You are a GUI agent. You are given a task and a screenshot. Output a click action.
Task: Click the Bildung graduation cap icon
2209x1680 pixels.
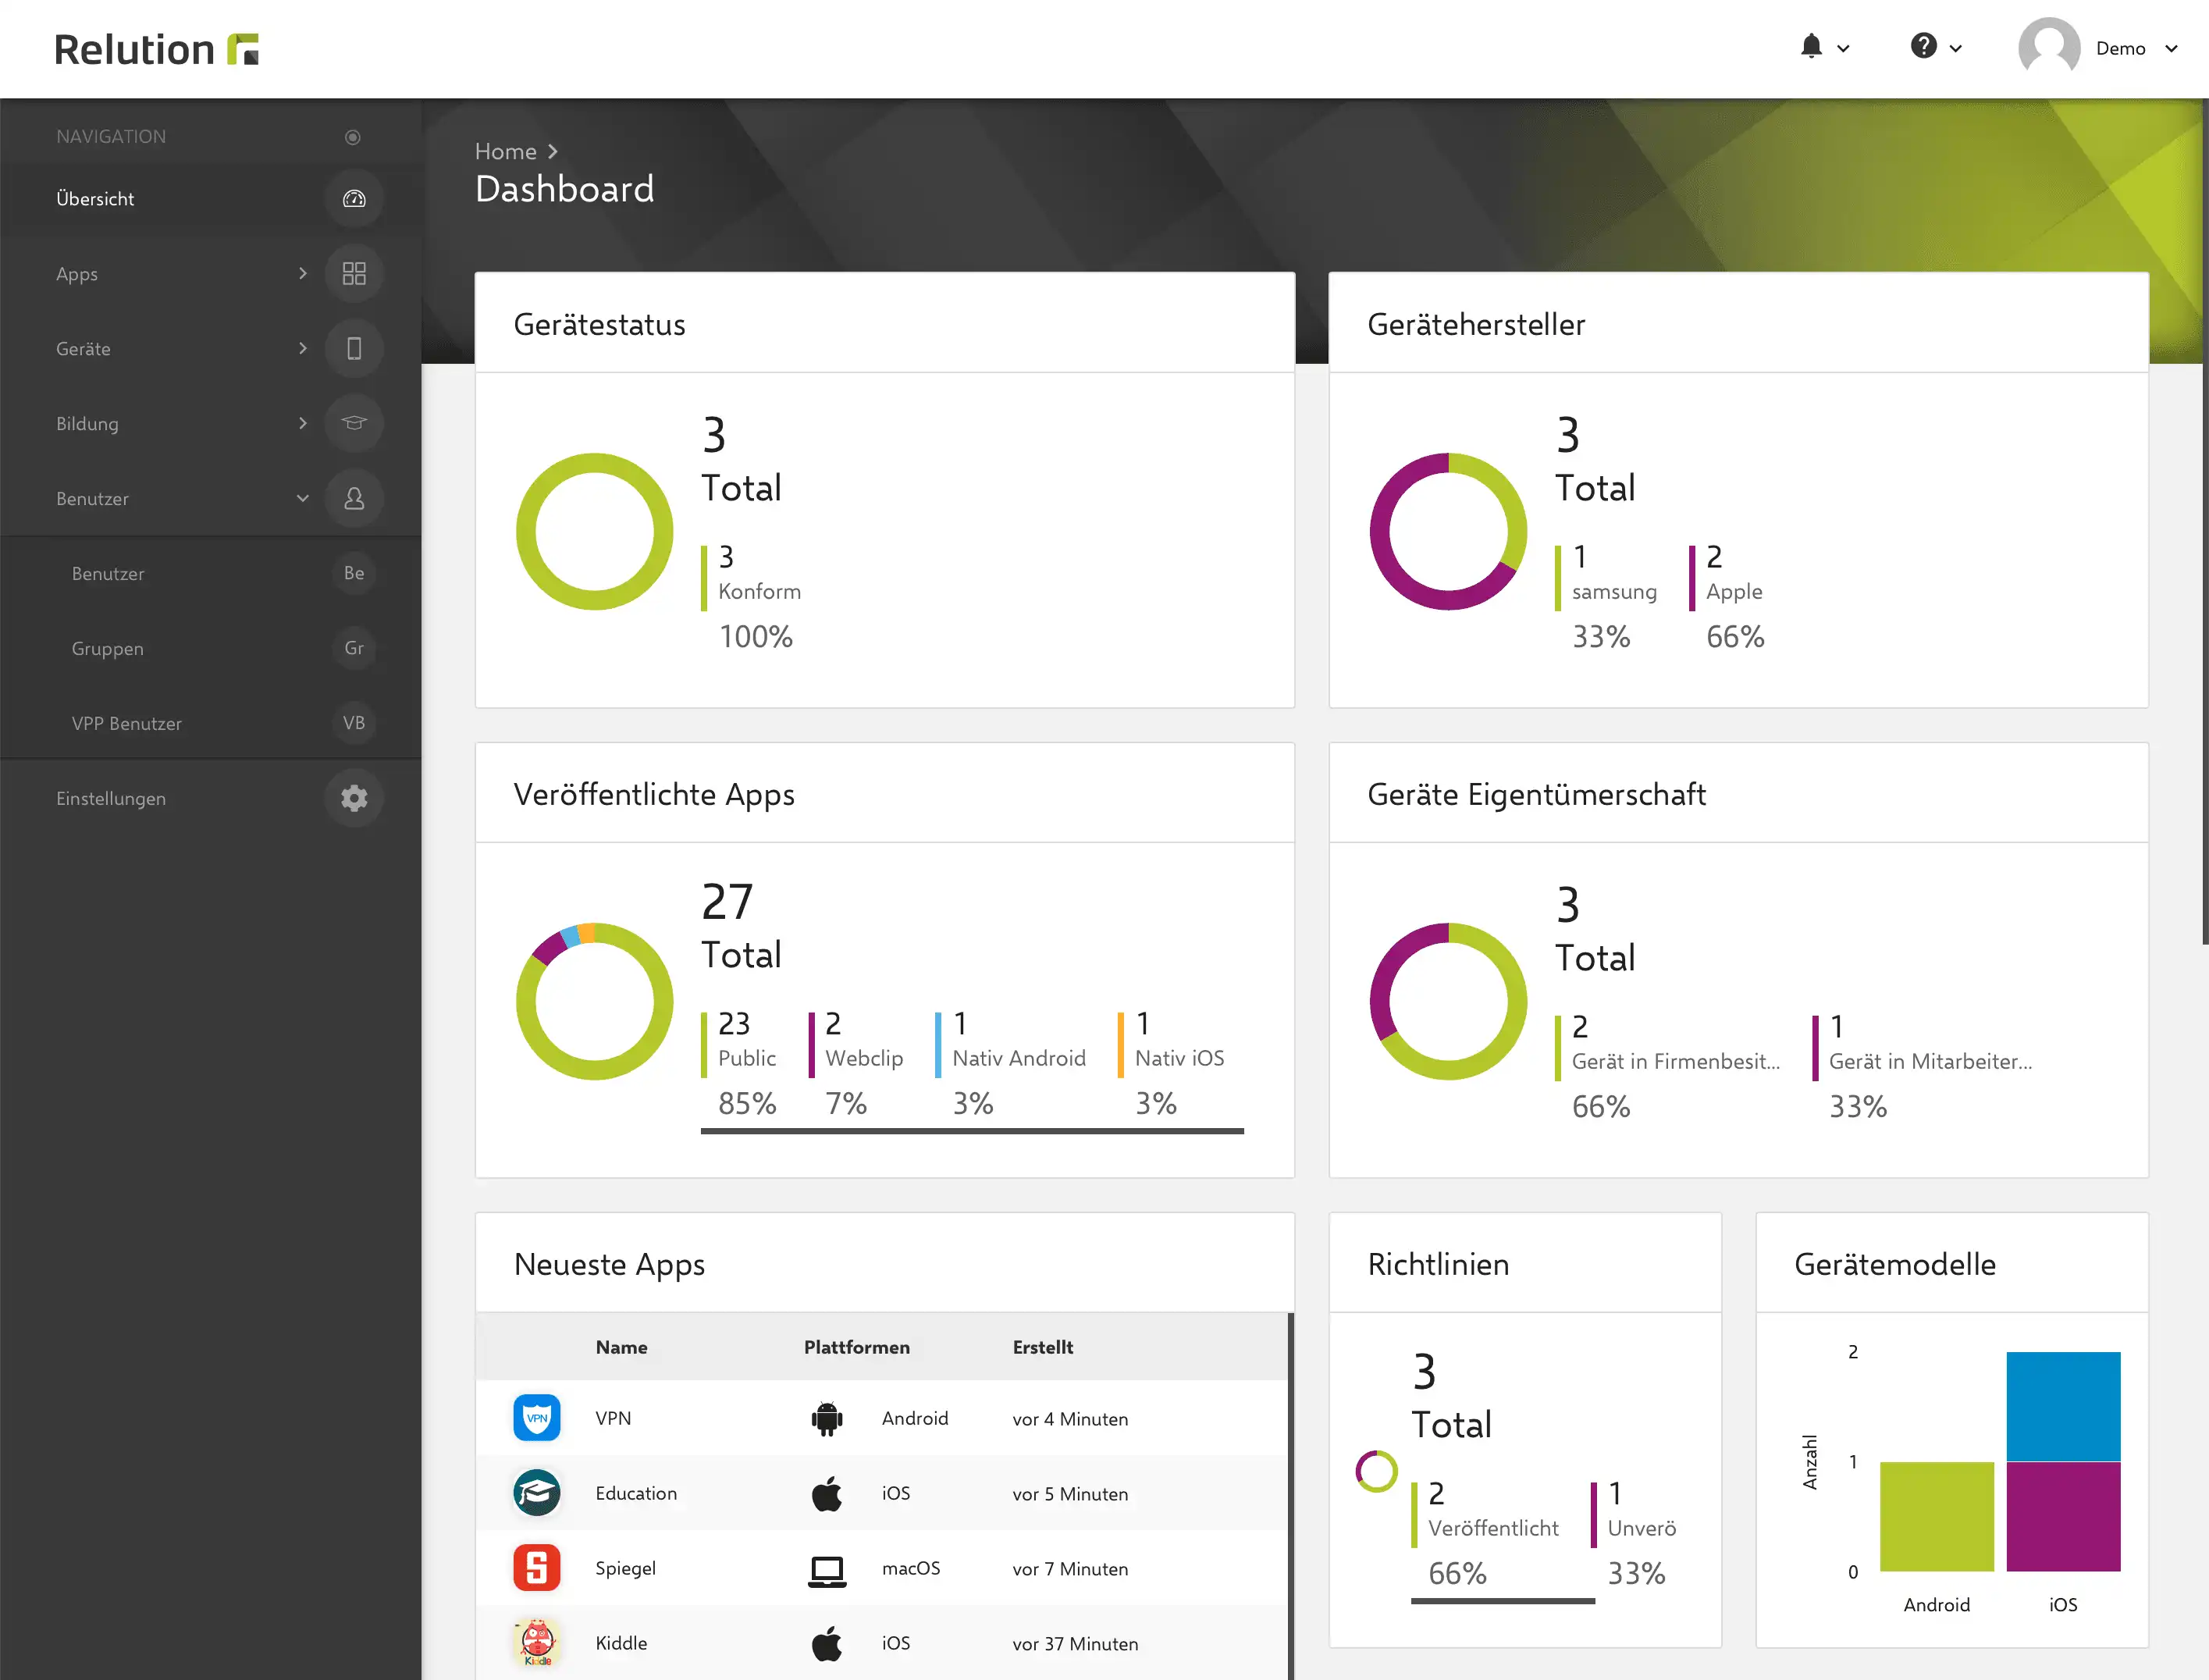354,423
